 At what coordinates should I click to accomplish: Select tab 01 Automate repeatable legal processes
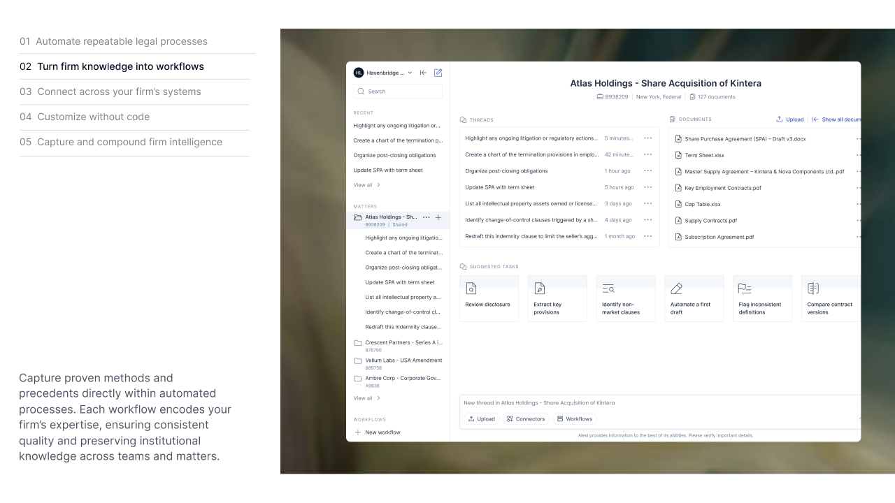pyautogui.click(x=113, y=41)
